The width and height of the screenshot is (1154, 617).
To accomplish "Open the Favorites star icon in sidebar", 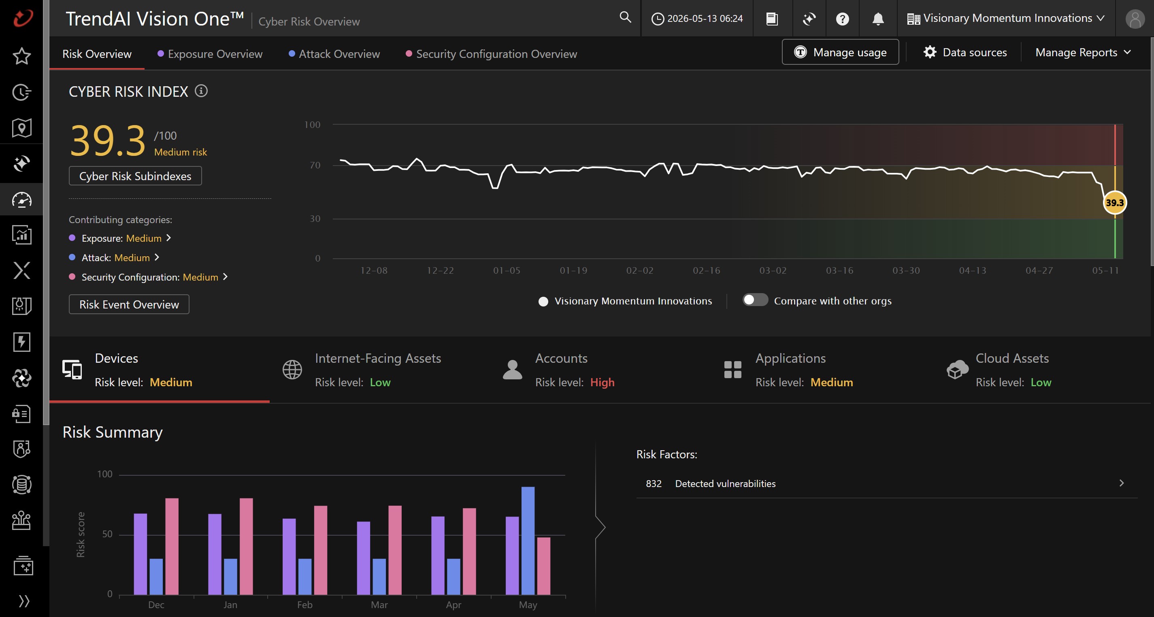I will (x=21, y=56).
